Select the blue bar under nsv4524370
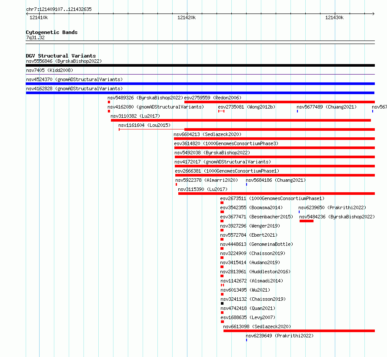This screenshot has height=357, width=387. coord(200,84)
